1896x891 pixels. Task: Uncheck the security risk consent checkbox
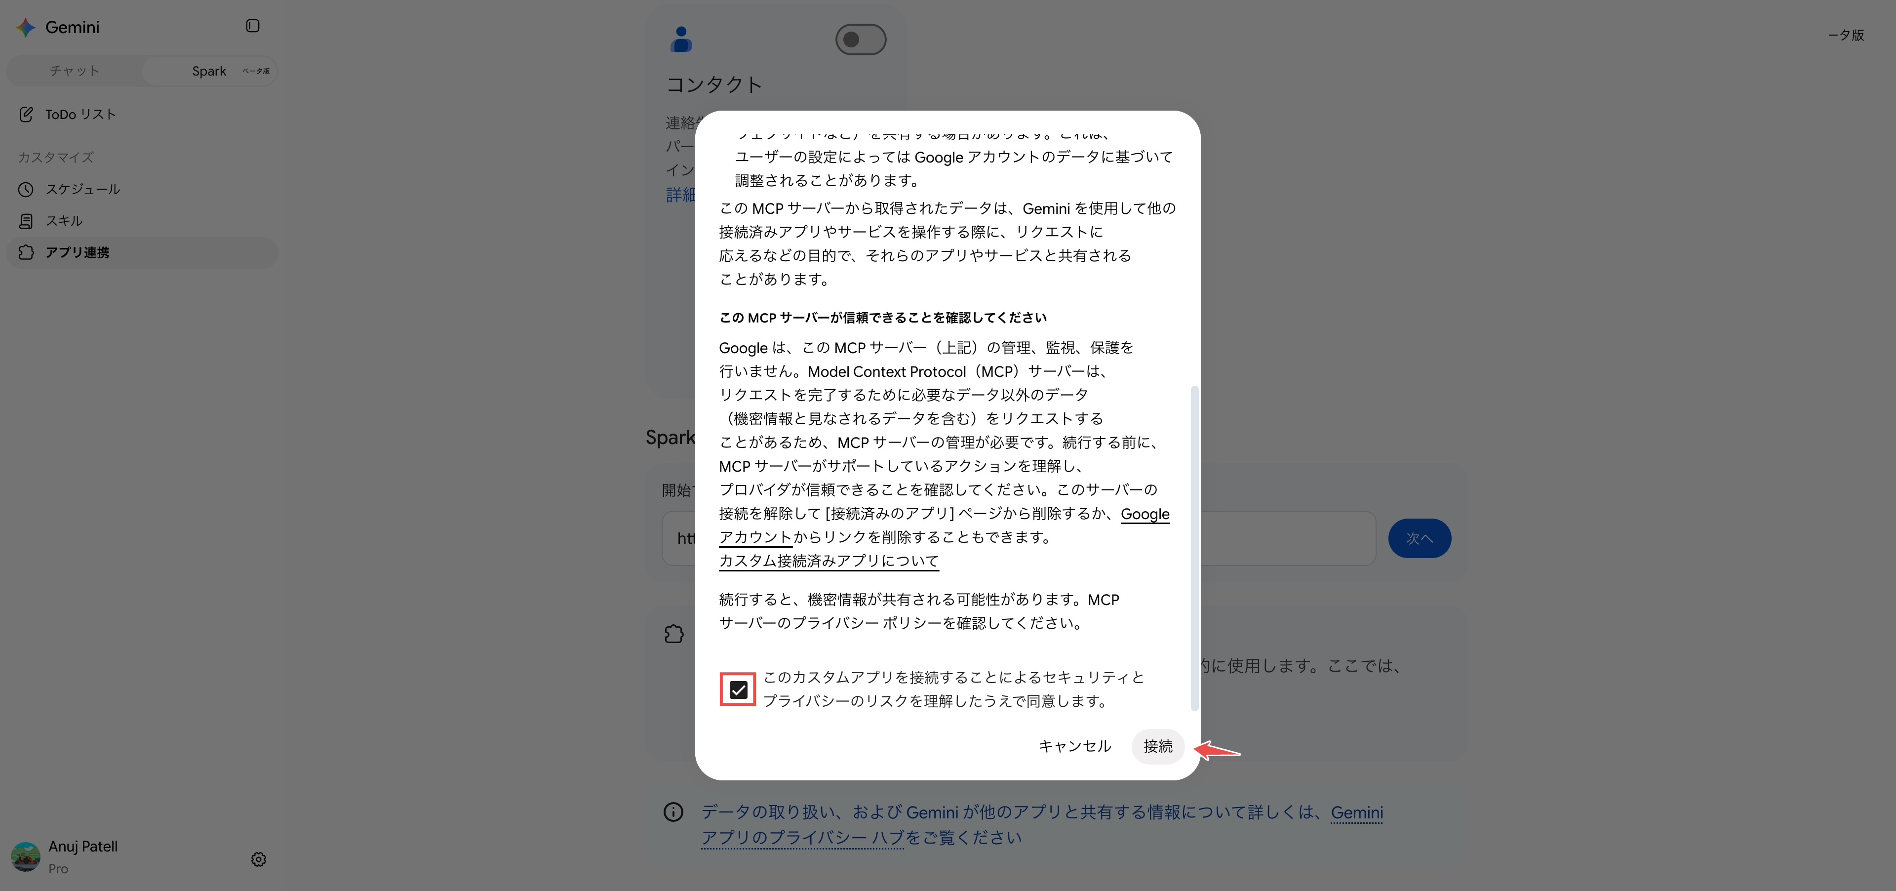(738, 690)
